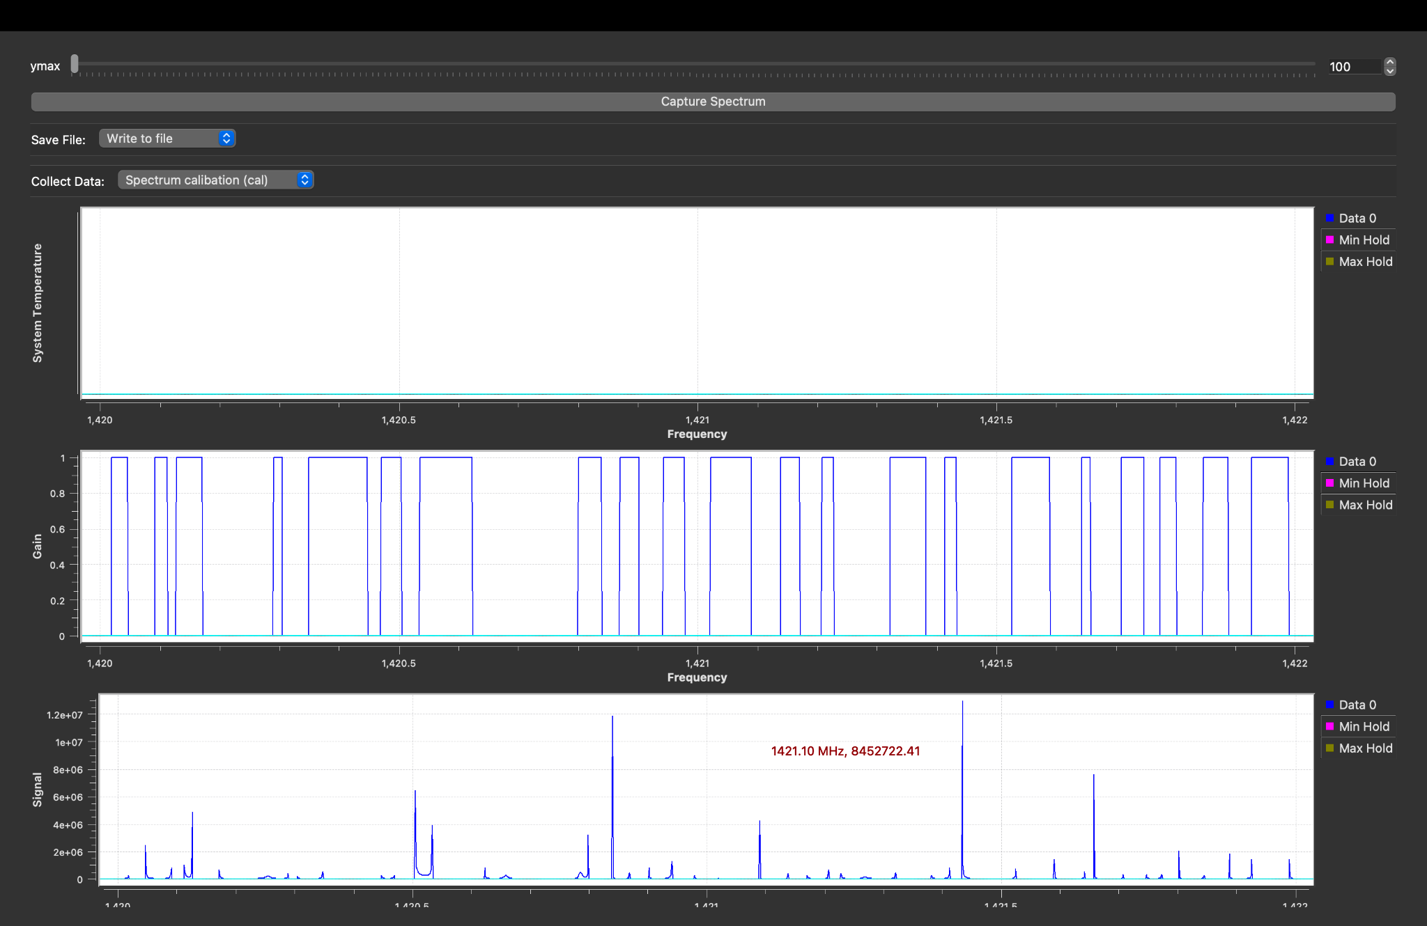Click the ymax label
This screenshot has width=1427, height=926.
tap(45, 66)
